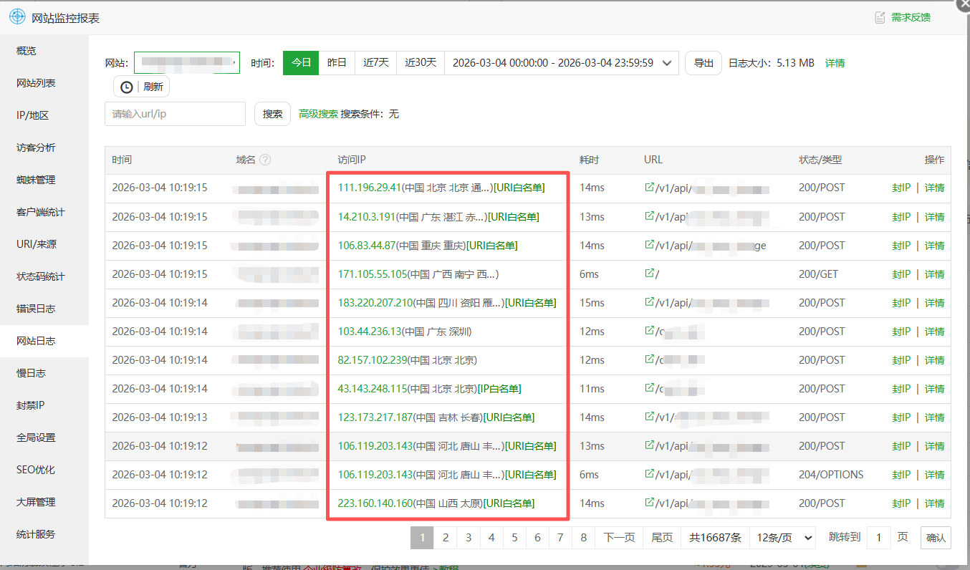Click the help question icon next to 域名
970x570 pixels.
[265, 160]
